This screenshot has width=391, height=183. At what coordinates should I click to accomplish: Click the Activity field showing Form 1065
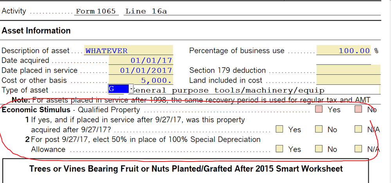96,11
